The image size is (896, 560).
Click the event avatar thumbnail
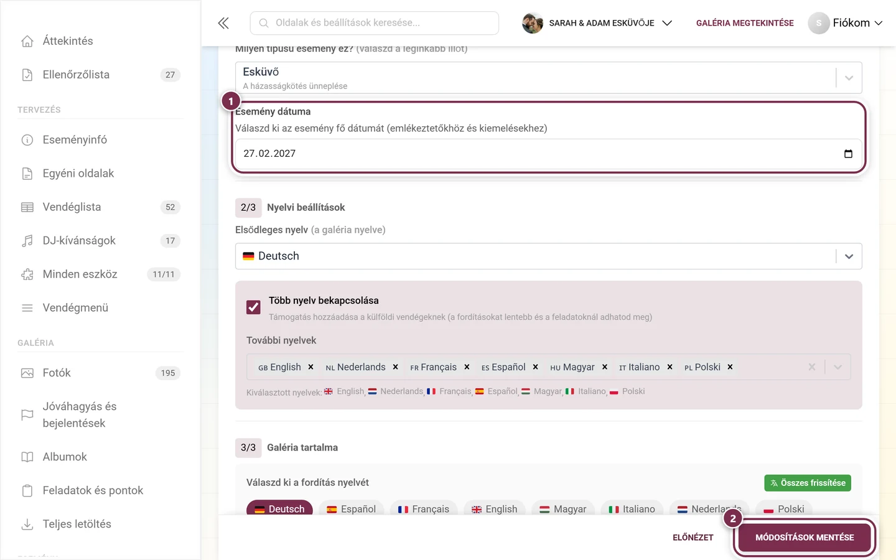click(x=533, y=23)
